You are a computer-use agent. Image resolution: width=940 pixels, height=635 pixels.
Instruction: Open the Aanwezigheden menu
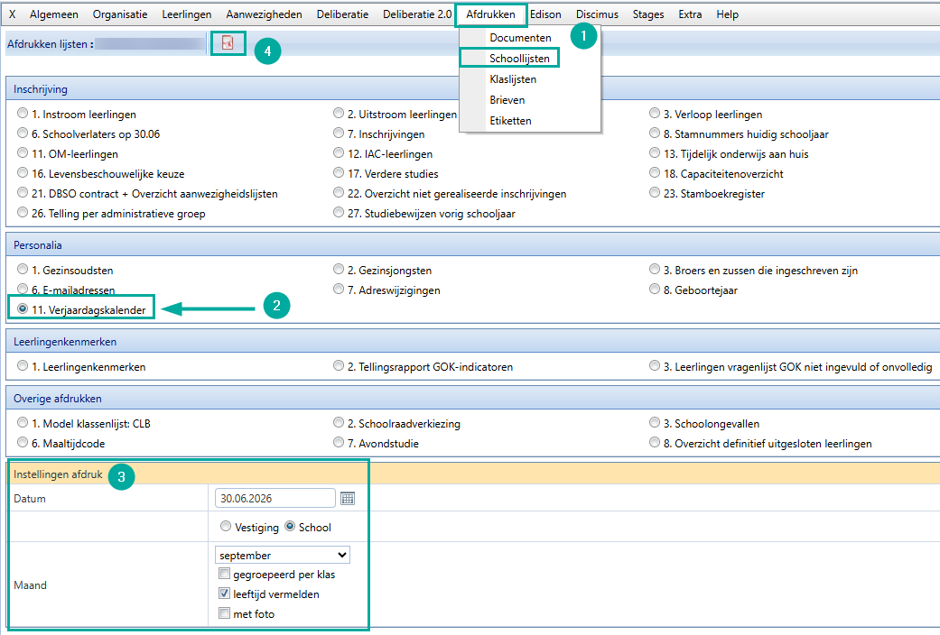pyautogui.click(x=264, y=14)
